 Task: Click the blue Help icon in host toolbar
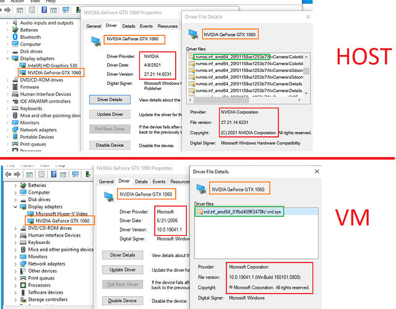44,10
